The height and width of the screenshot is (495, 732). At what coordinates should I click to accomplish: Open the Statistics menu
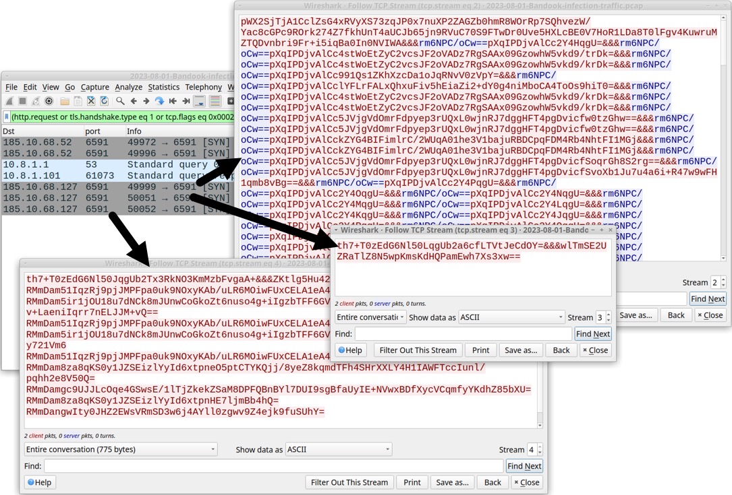163,87
